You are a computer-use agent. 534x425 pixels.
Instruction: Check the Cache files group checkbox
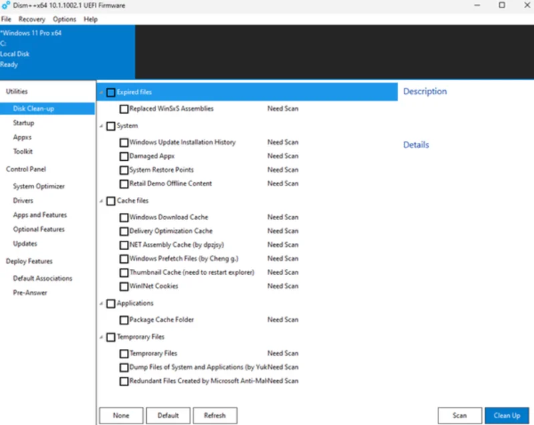click(x=111, y=201)
